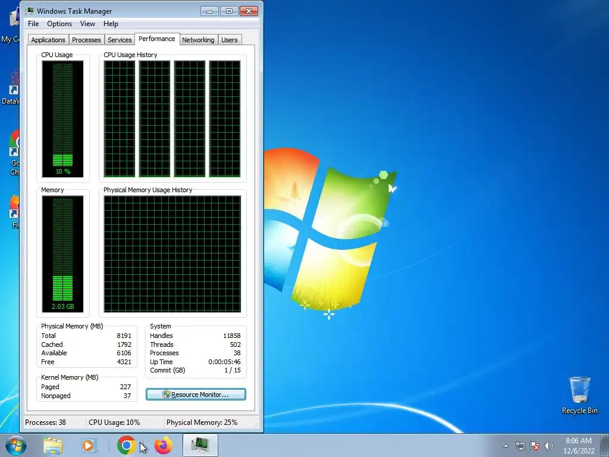Open the Action Center flag icon

click(x=535, y=446)
